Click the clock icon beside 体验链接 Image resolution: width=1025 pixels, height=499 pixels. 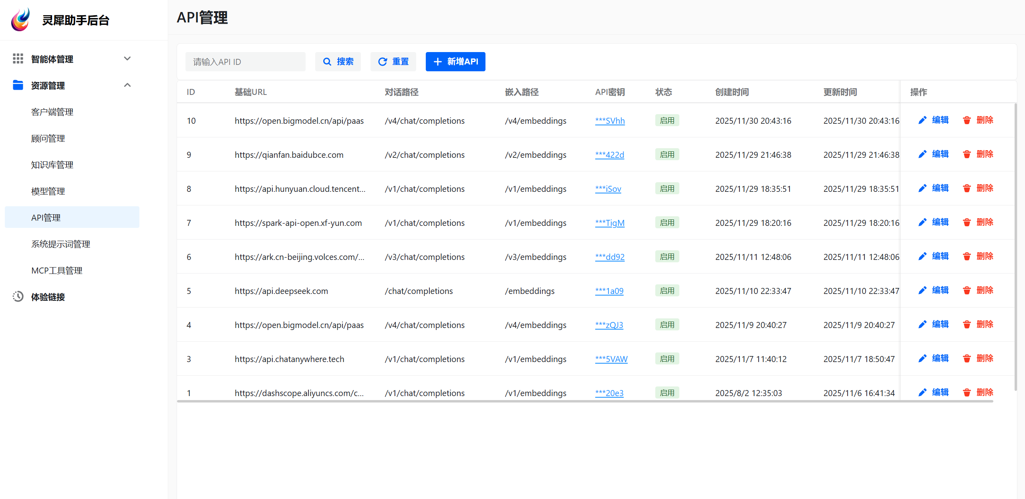coord(18,297)
